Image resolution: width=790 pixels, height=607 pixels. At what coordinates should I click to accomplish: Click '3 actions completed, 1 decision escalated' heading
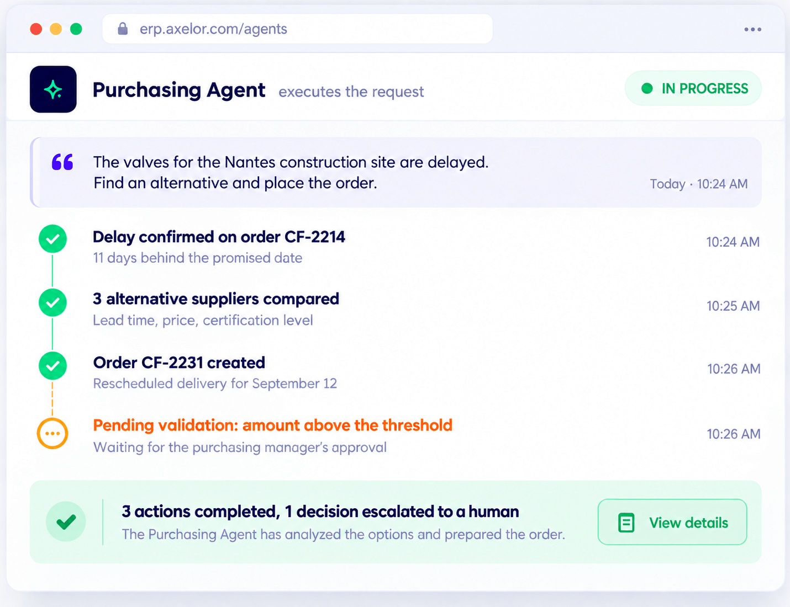pyautogui.click(x=320, y=512)
